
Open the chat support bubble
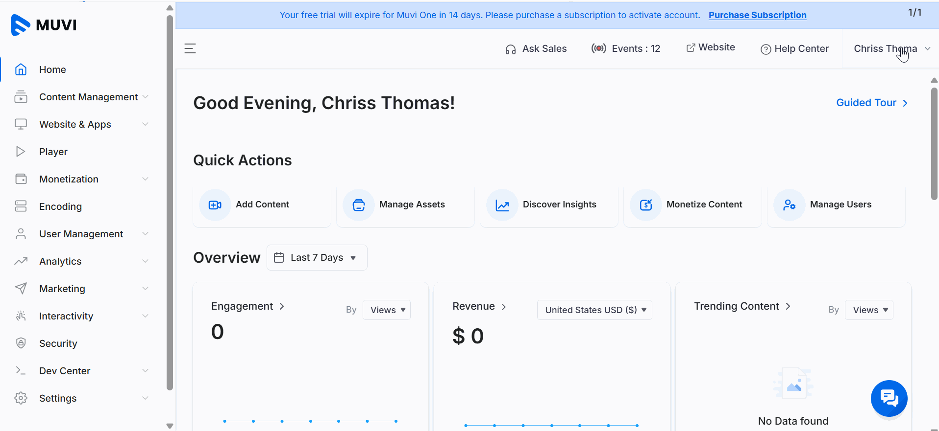(889, 398)
